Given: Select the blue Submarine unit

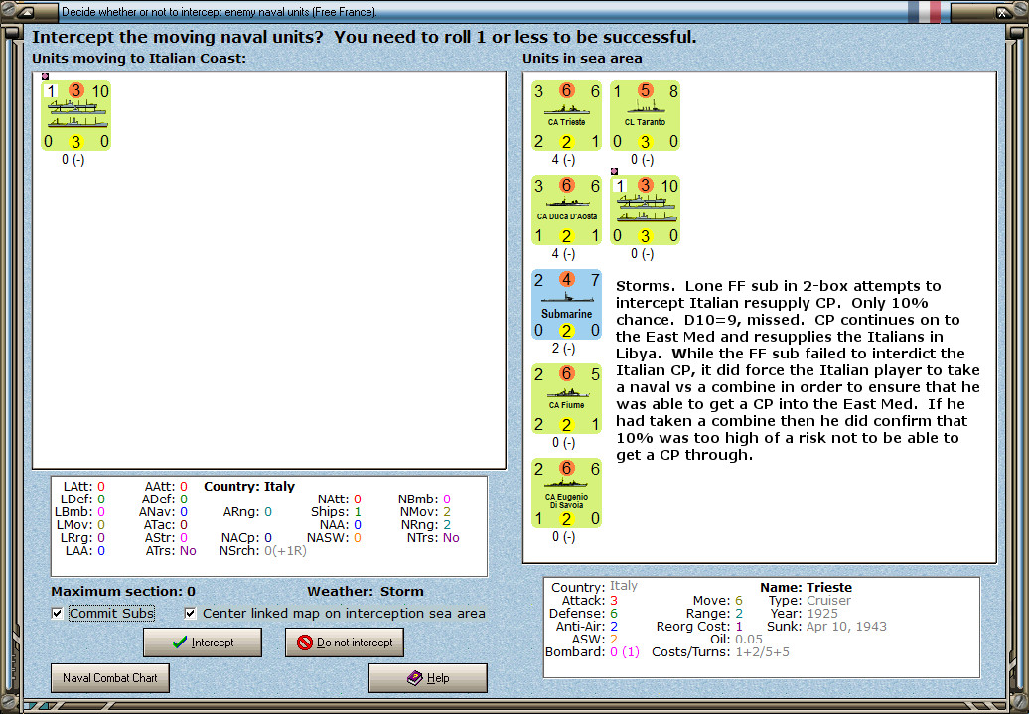Looking at the screenshot, I should coord(566,305).
